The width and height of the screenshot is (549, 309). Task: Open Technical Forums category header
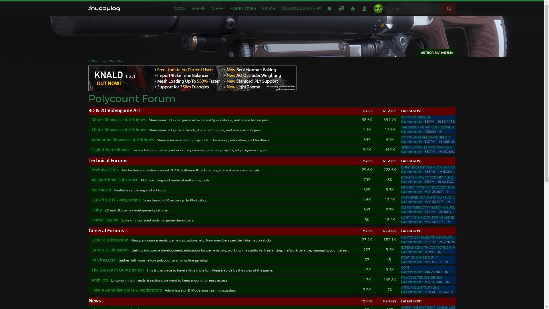(x=108, y=161)
